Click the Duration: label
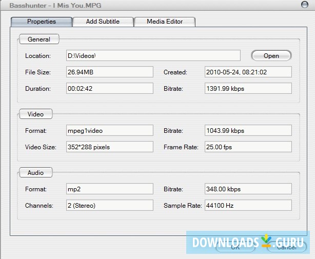This screenshot has width=315, height=259. tap(38, 89)
